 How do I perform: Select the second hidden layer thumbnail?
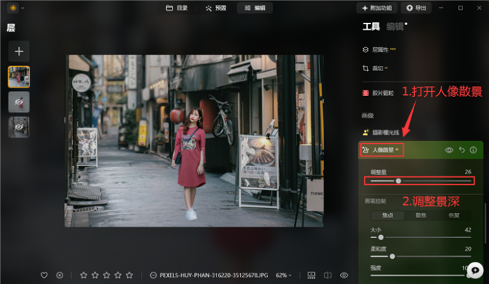[x=19, y=102]
